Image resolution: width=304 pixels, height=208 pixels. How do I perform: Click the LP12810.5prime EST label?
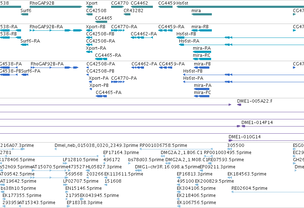[x=80, y=160]
